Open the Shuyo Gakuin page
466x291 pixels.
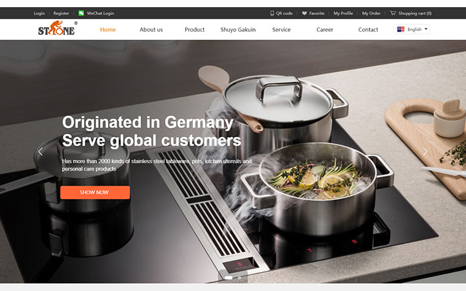click(x=238, y=30)
